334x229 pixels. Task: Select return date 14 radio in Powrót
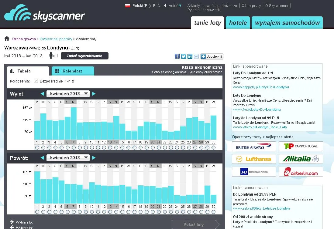point(116,212)
